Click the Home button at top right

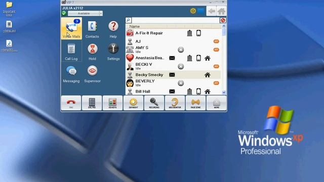click(221, 11)
